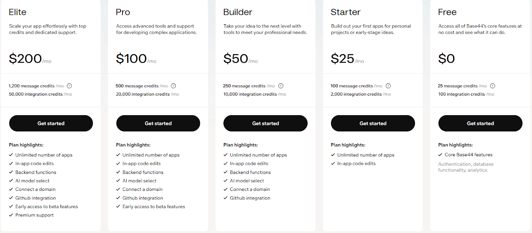The image size is (532, 233).
Task: Click the checkmark next to Starter's In-app code edits
Action: pos(333,163)
